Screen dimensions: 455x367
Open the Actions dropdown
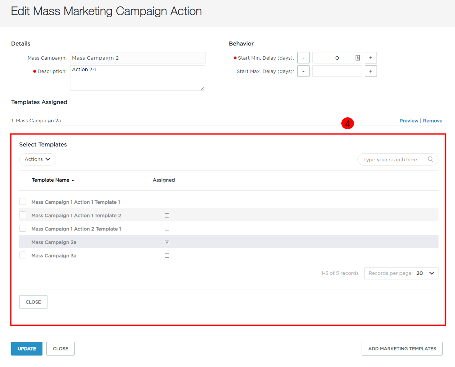tap(38, 159)
